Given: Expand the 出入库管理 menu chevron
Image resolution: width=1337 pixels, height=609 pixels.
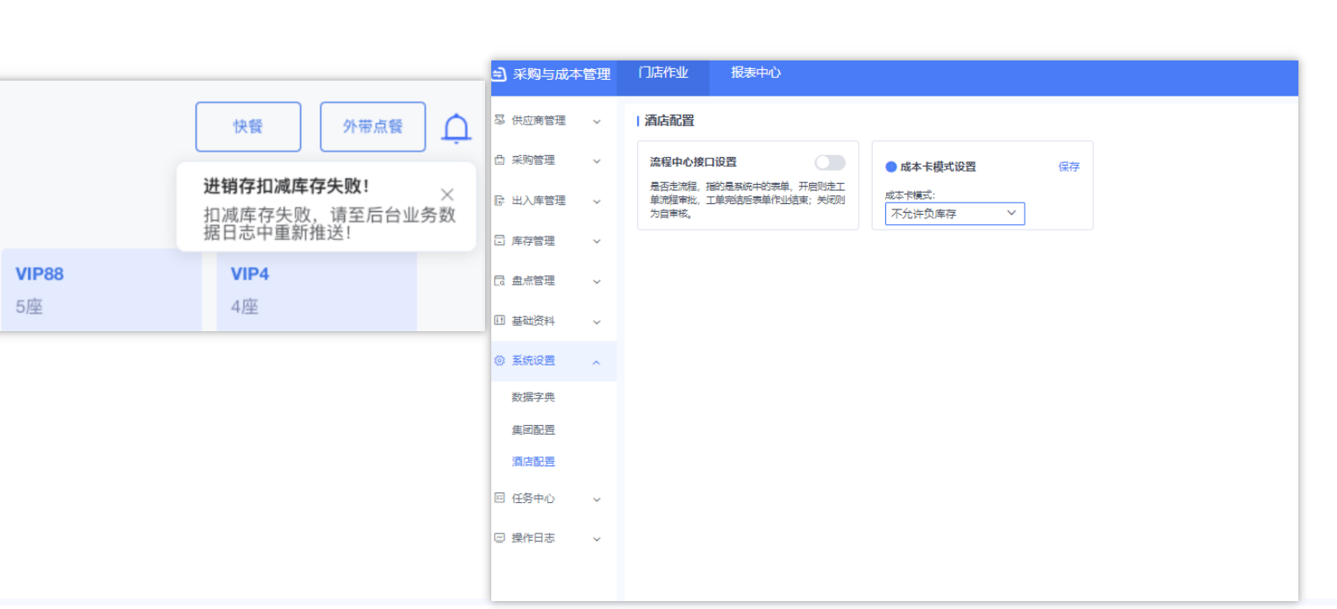Looking at the screenshot, I should 597,202.
